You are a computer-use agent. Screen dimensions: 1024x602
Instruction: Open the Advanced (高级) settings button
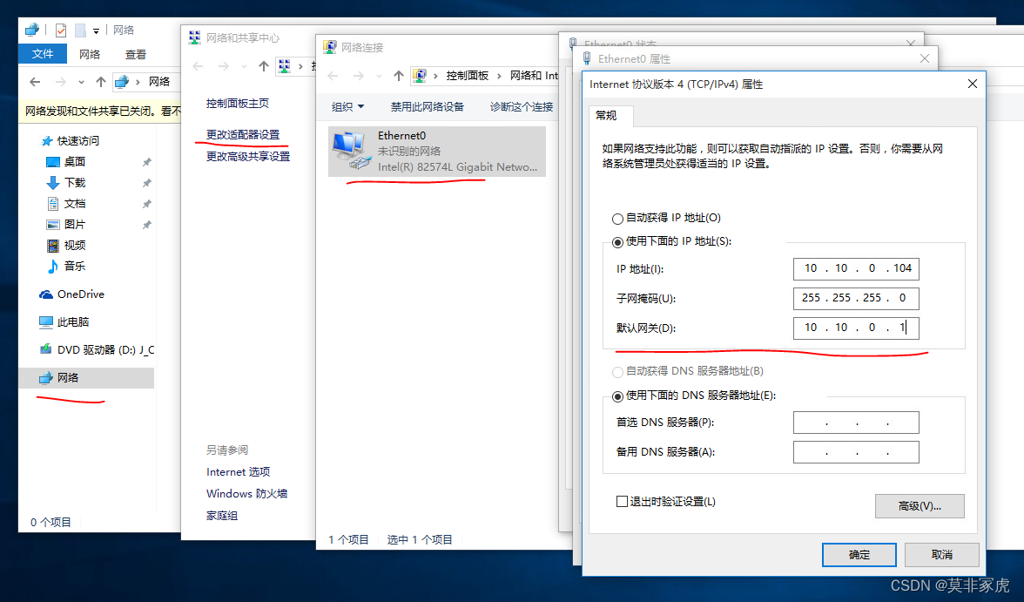click(920, 506)
